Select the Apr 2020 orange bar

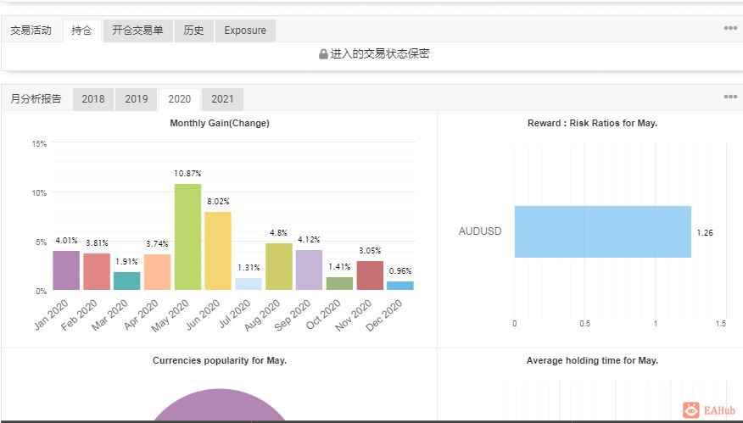pyautogui.click(x=157, y=272)
